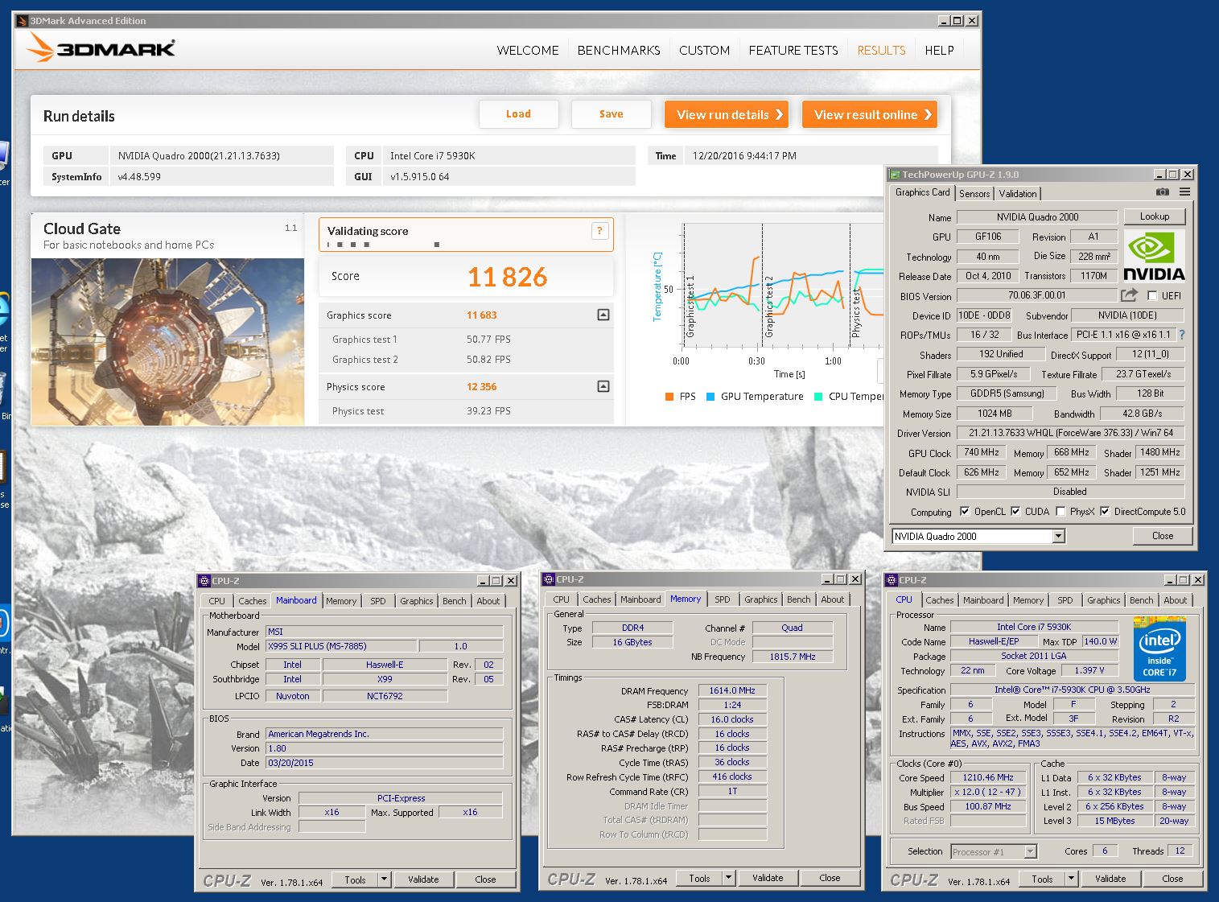Go to FEATURE TESTS tab

point(793,50)
